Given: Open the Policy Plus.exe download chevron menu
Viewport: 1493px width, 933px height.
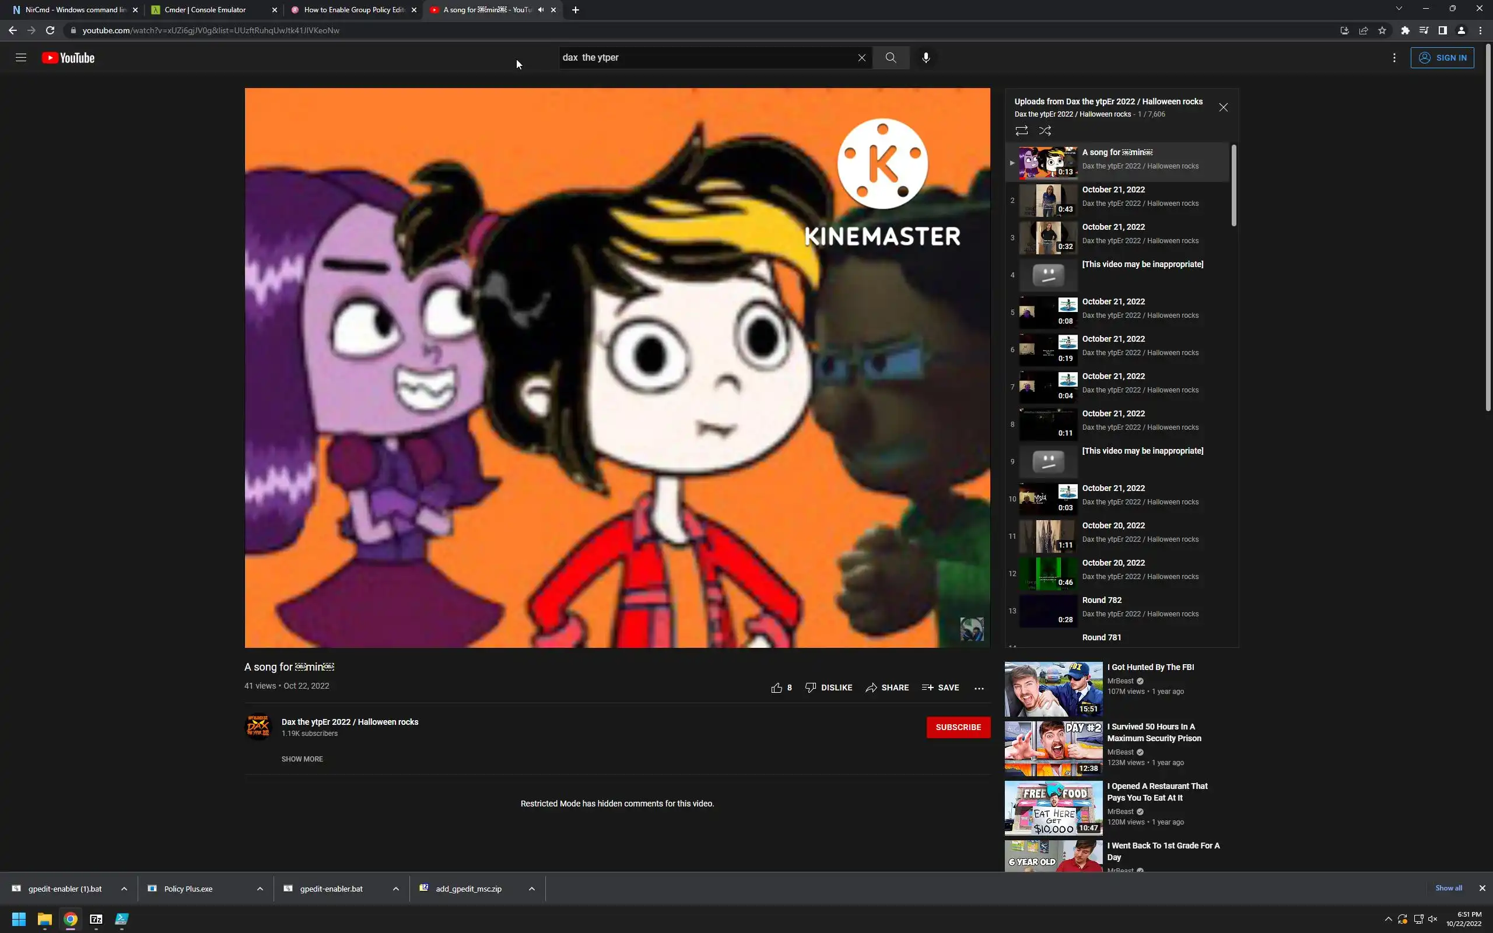Looking at the screenshot, I should point(260,889).
